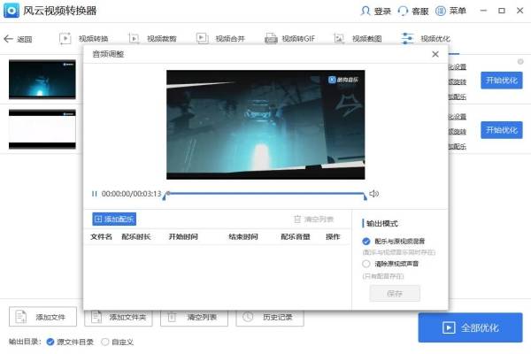Open 历史记录 history
The image size is (531, 354).
(x=270, y=318)
